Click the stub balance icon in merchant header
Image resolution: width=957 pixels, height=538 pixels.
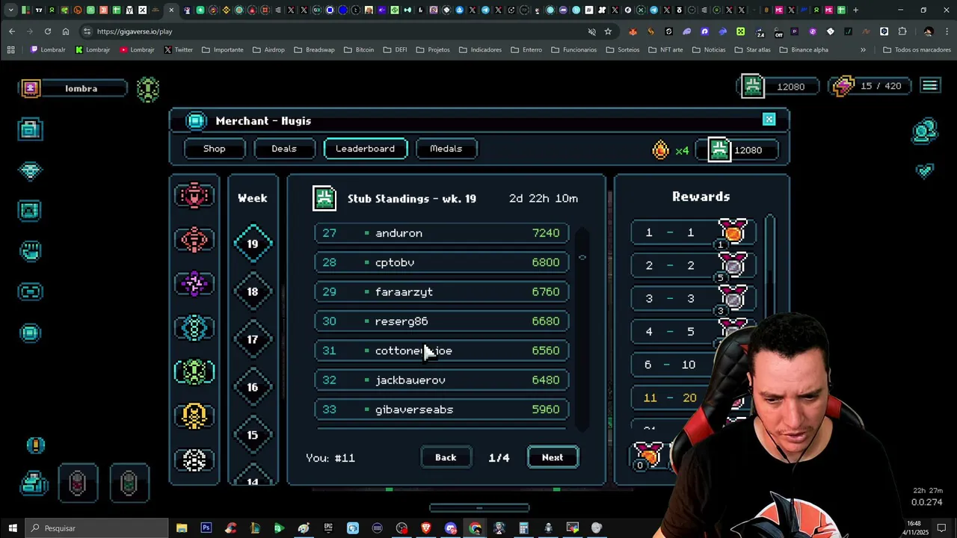click(719, 150)
